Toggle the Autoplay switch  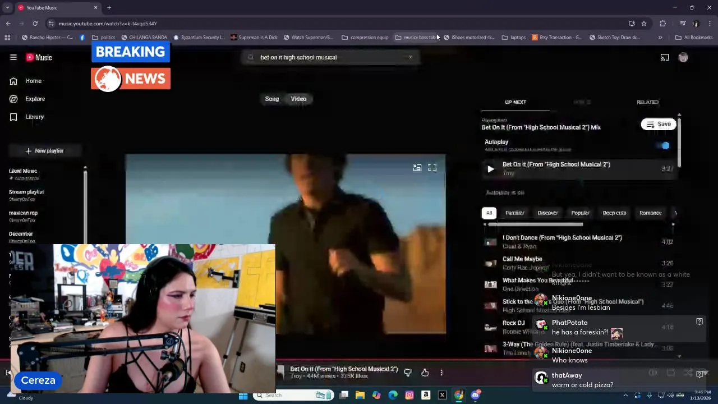pyautogui.click(x=663, y=146)
